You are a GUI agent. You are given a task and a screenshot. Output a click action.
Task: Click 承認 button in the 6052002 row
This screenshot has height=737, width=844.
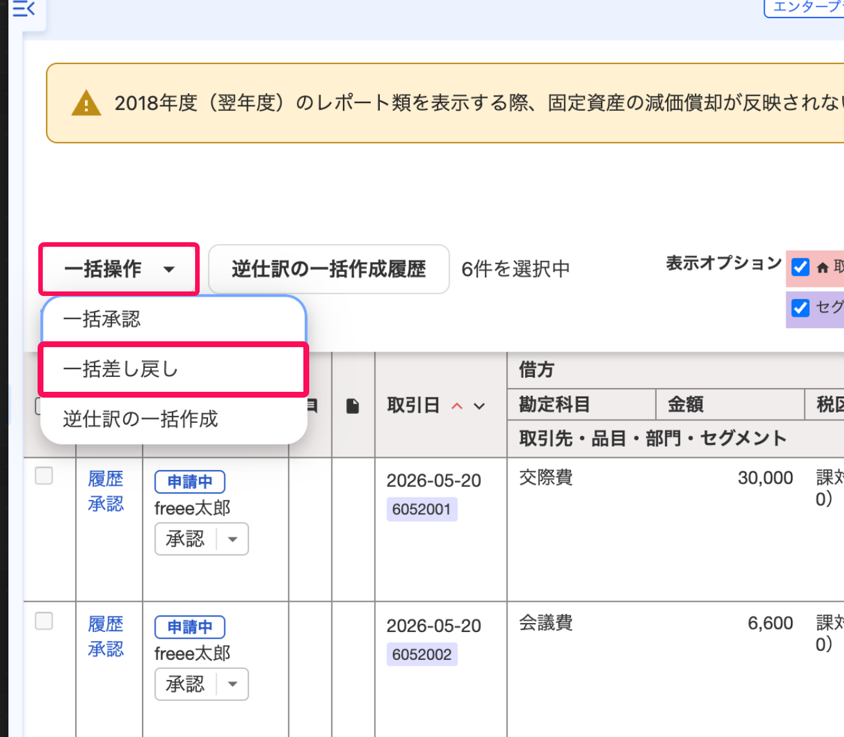[x=185, y=684]
